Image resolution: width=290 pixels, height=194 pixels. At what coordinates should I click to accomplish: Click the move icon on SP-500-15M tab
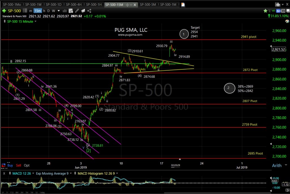pos(127,5)
